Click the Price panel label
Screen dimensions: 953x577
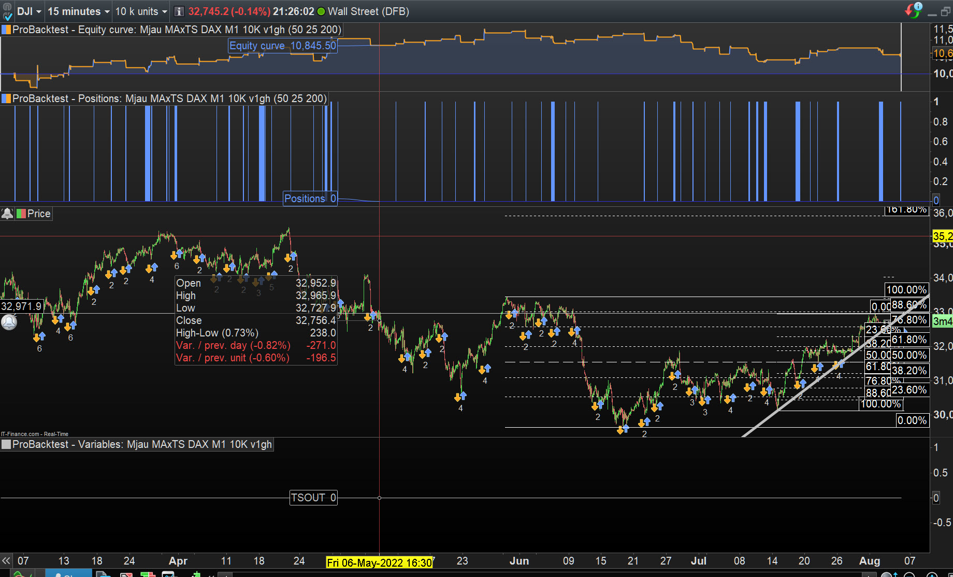39,214
